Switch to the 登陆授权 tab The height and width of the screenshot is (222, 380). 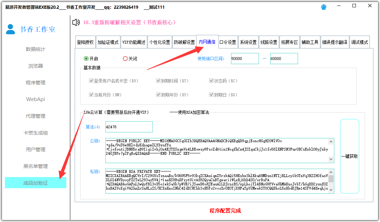tap(85, 41)
